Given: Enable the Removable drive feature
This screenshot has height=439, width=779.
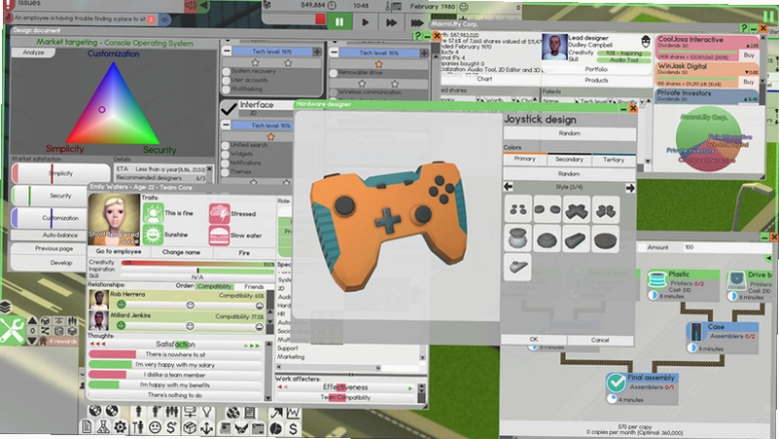Looking at the screenshot, I should 334,73.
